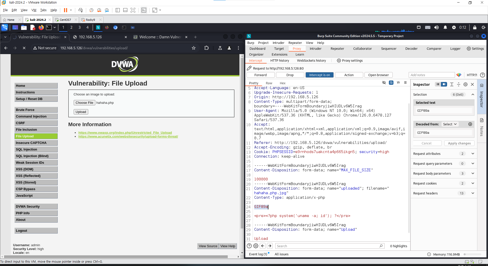
Task: Bookmark this page with the star icon
Action: tap(194, 48)
